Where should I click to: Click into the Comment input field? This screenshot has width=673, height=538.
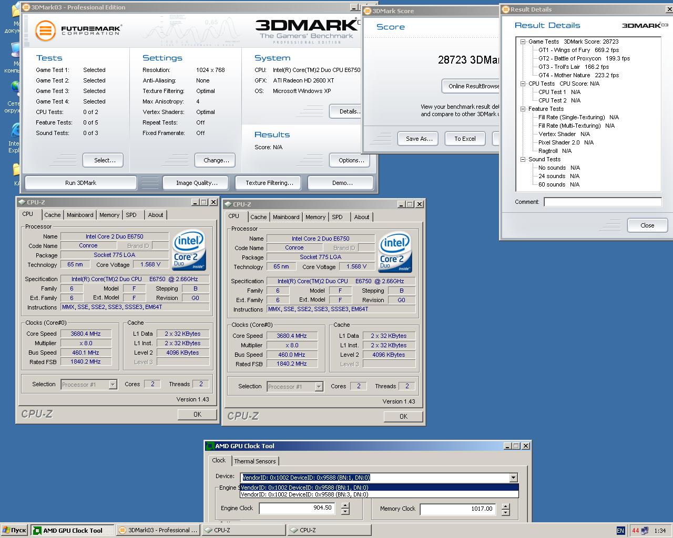pos(603,202)
